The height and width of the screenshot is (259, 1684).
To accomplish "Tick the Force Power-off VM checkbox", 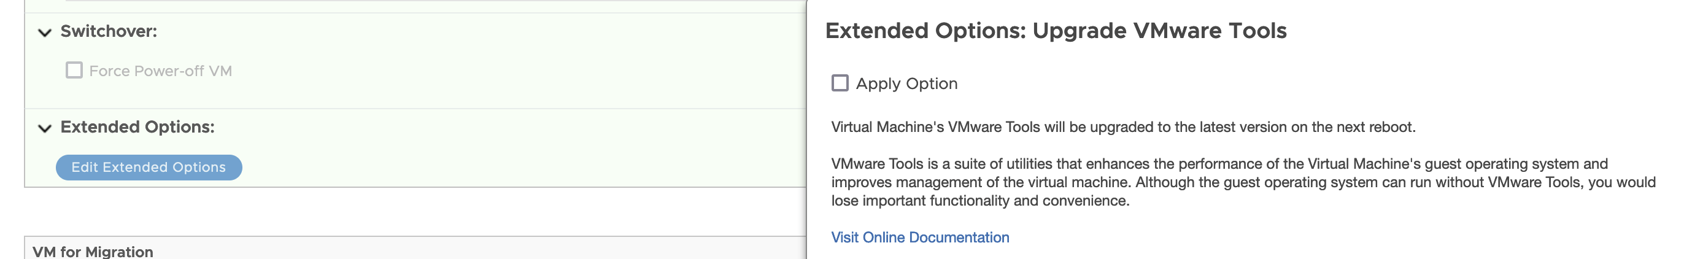I will pyautogui.click(x=74, y=70).
